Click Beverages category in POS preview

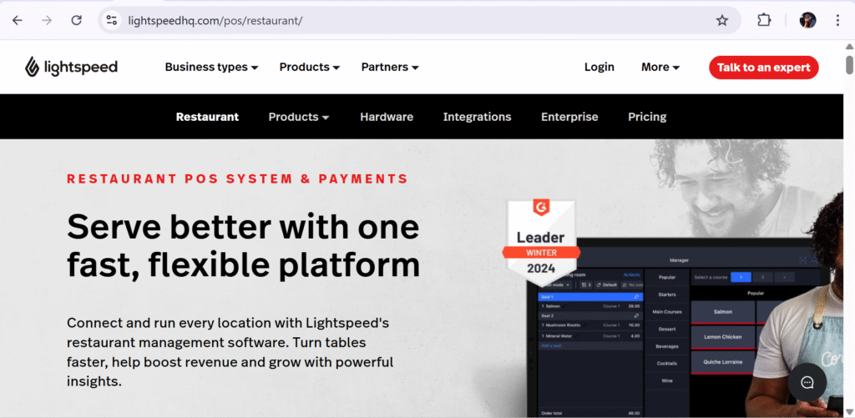point(667,346)
